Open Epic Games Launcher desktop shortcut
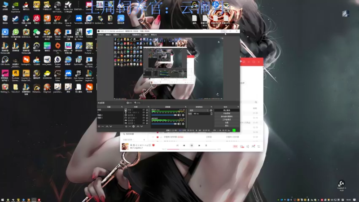 [x=79, y=75]
